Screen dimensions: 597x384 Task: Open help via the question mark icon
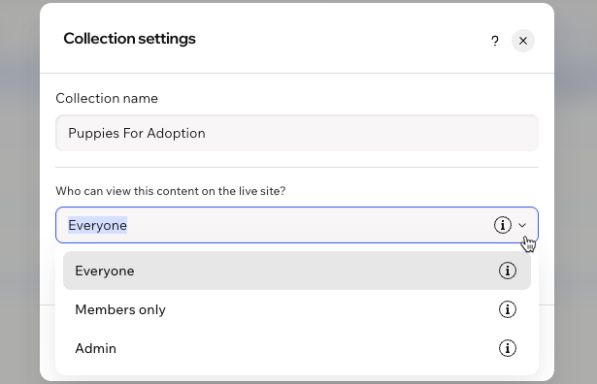494,41
